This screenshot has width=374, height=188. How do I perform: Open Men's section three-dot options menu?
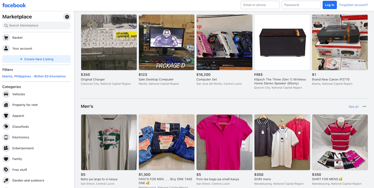coord(364,107)
